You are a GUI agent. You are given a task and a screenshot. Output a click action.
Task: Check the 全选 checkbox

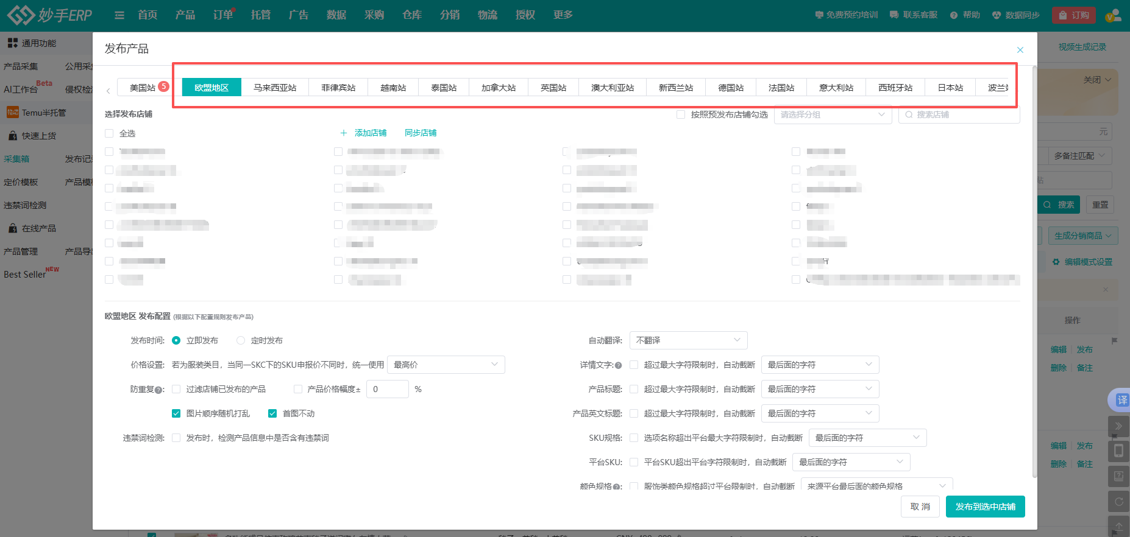(x=109, y=133)
